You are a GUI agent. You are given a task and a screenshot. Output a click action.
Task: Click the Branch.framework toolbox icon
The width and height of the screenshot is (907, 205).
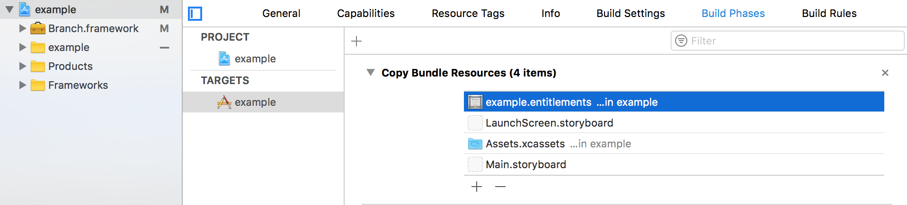pyautogui.click(x=38, y=28)
